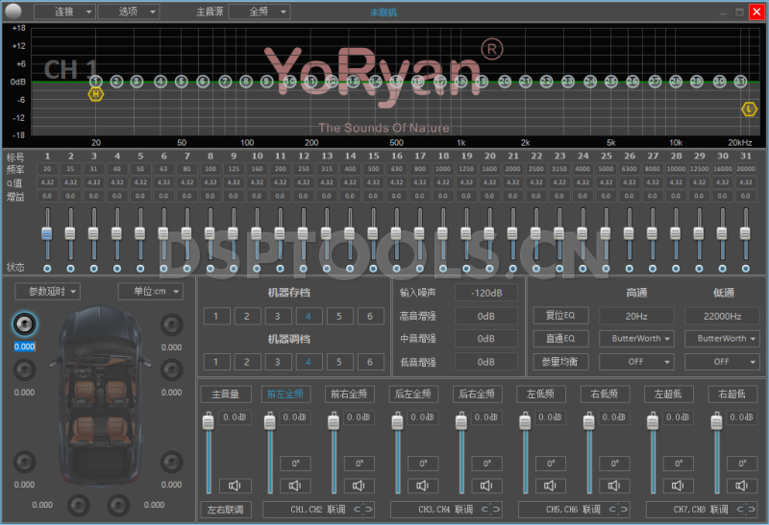Mute the 主音量 master channel speaker icon
This screenshot has width=769, height=525.
[233, 486]
